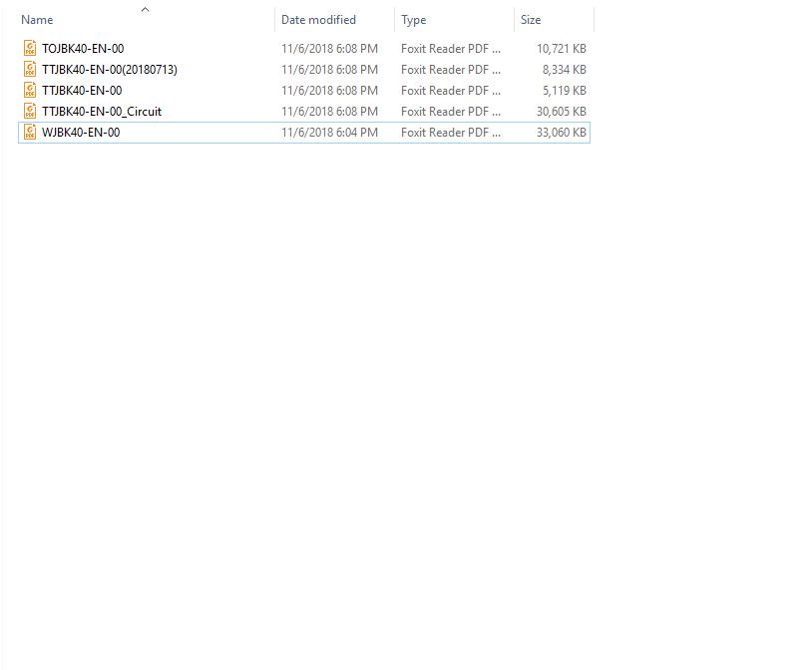Select file name TOJBK40-EN-00
The image size is (805, 670).
(x=83, y=48)
